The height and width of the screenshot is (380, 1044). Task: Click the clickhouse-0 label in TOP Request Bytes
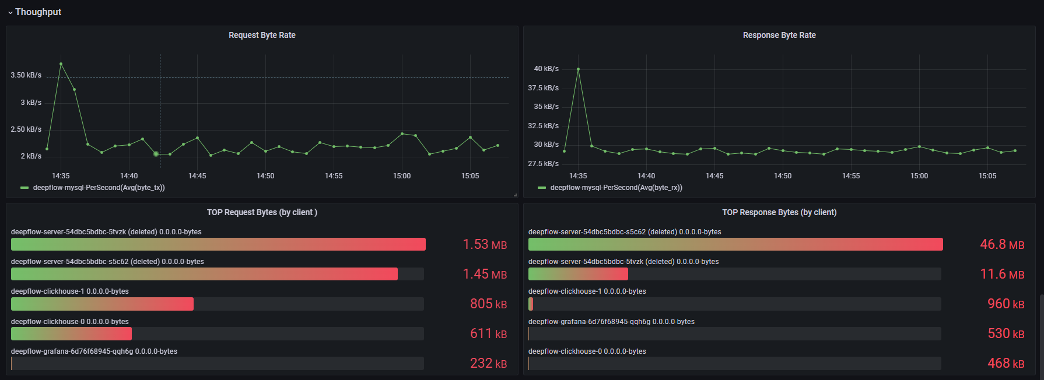point(70,322)
